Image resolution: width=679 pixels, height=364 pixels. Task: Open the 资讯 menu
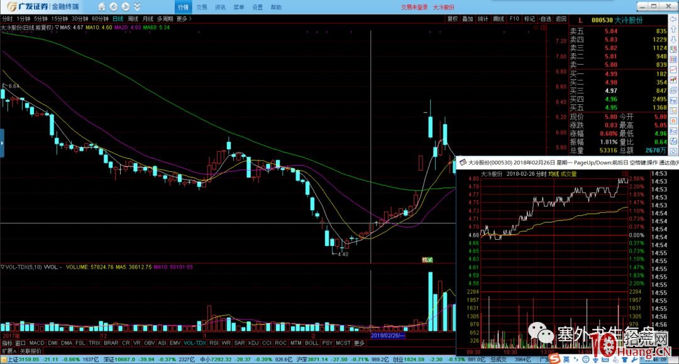[221, 8]
